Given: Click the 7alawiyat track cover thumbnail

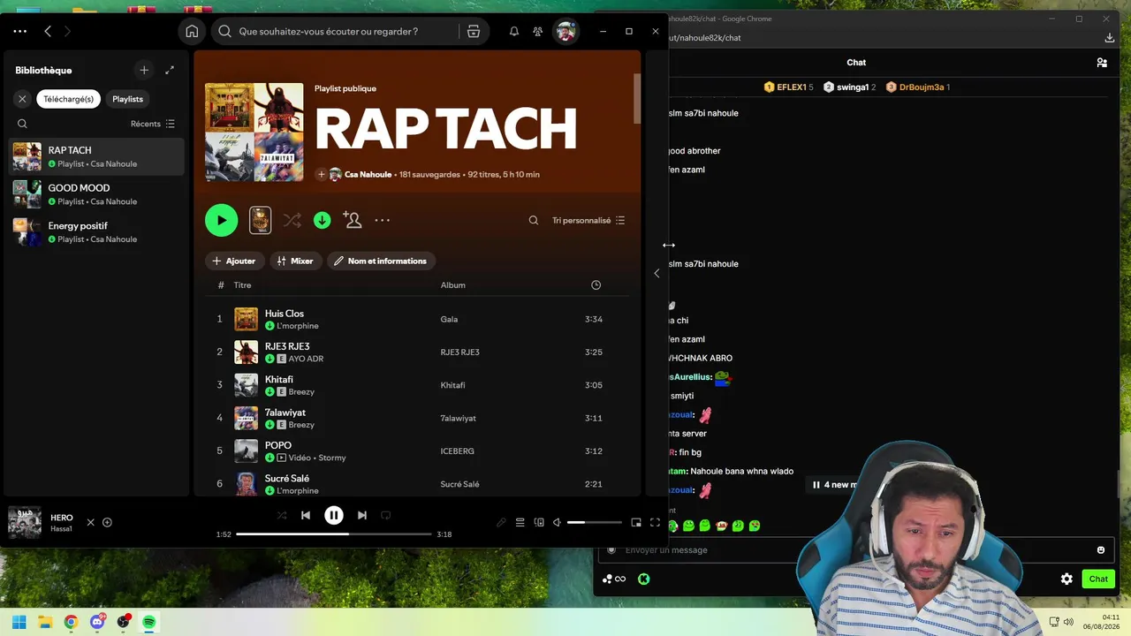Looking at the screenshot, I should [x=246, y=418].
